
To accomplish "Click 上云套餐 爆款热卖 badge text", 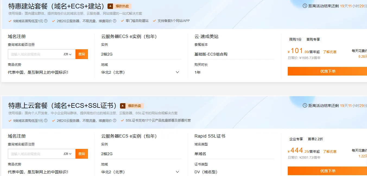I will (135, 106).
